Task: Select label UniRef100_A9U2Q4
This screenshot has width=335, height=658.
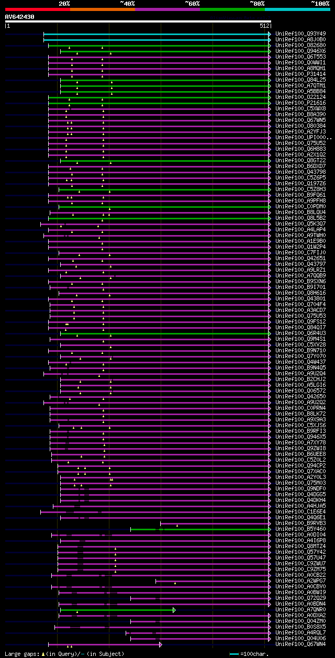Action: point(300,374)
